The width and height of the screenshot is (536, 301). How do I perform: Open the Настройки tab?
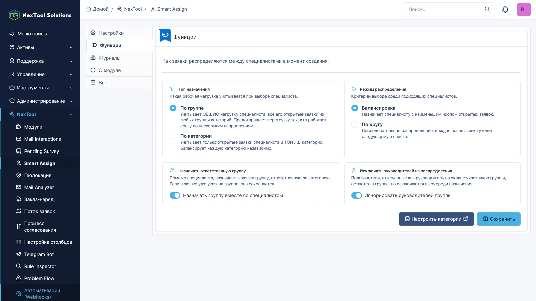[120, 33]
